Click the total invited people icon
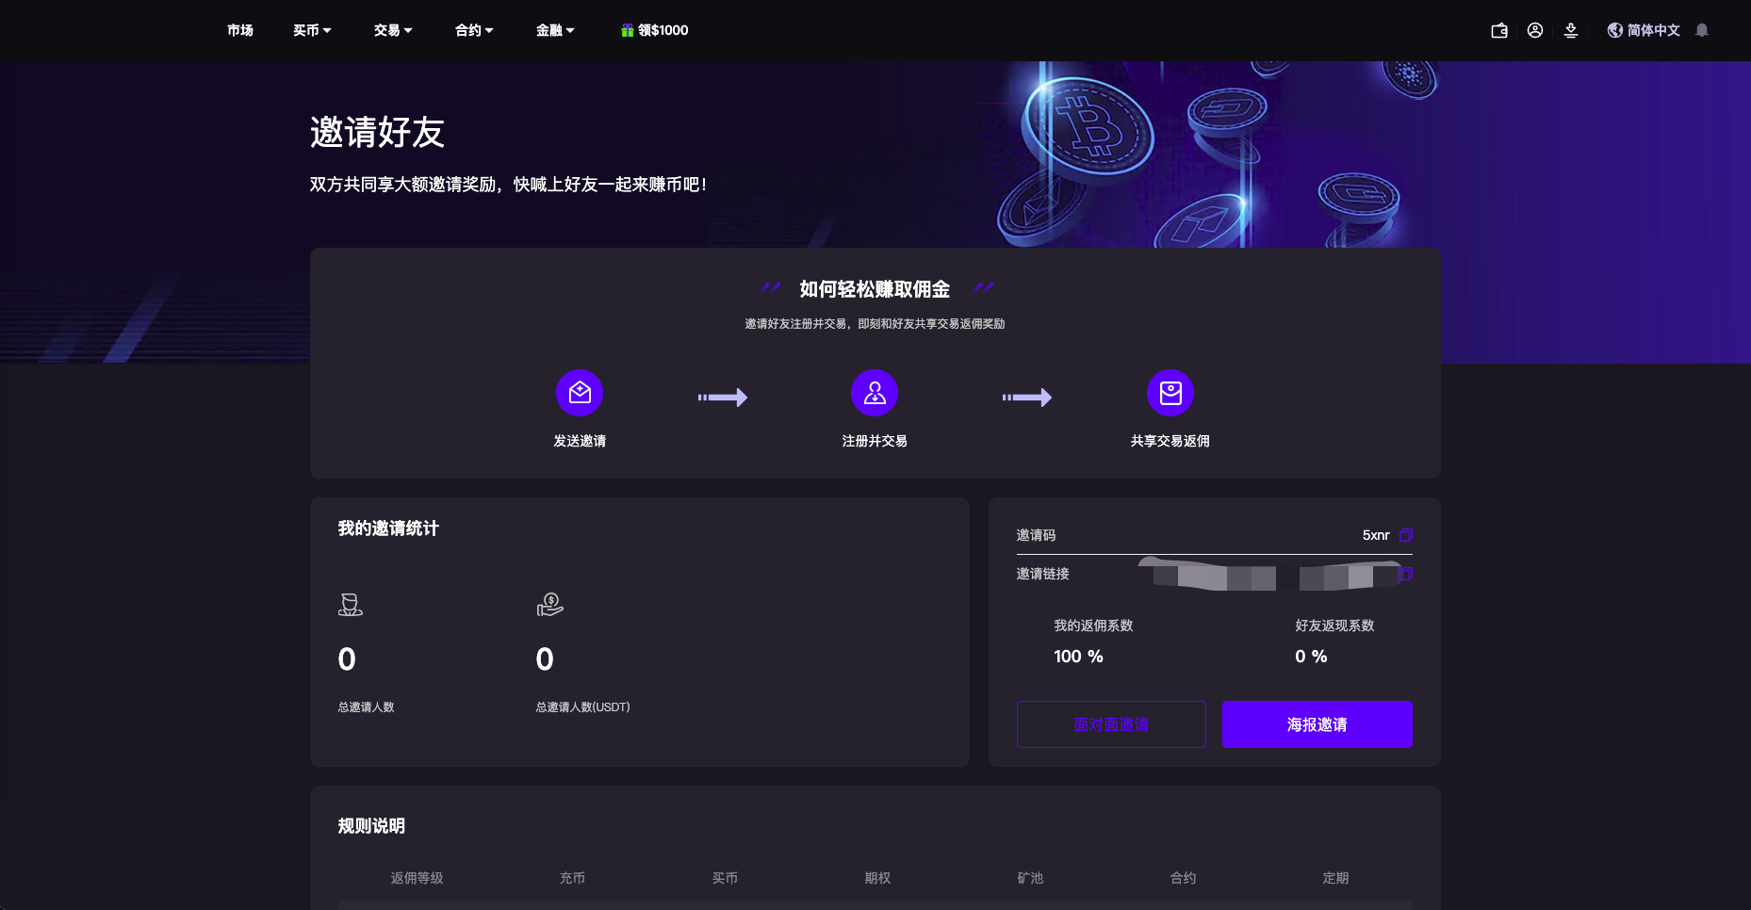The image size is (1751, 910). [x=351, y=605]
